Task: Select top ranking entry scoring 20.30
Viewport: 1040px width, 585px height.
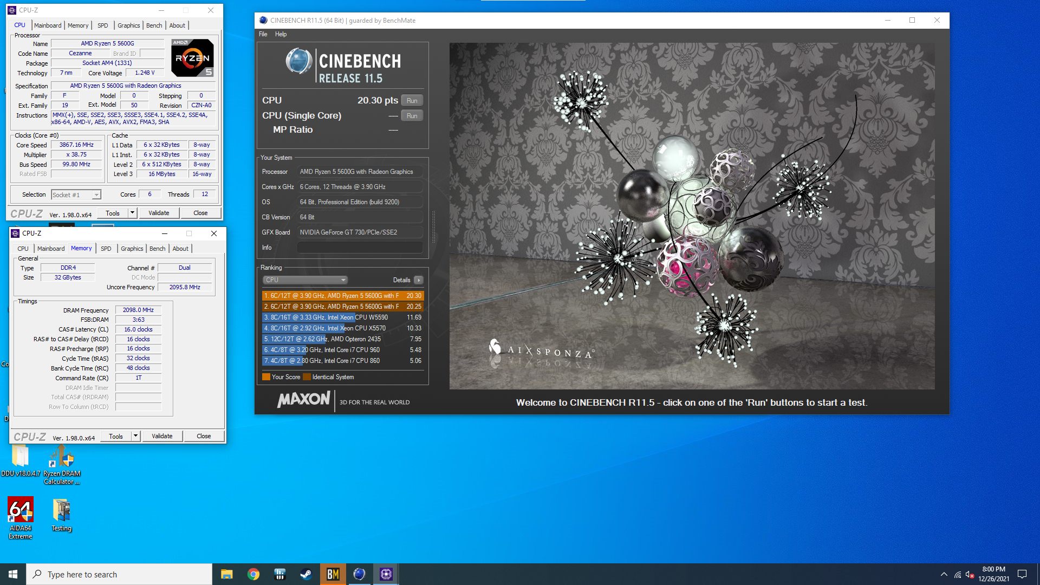Action: [342, 296]
